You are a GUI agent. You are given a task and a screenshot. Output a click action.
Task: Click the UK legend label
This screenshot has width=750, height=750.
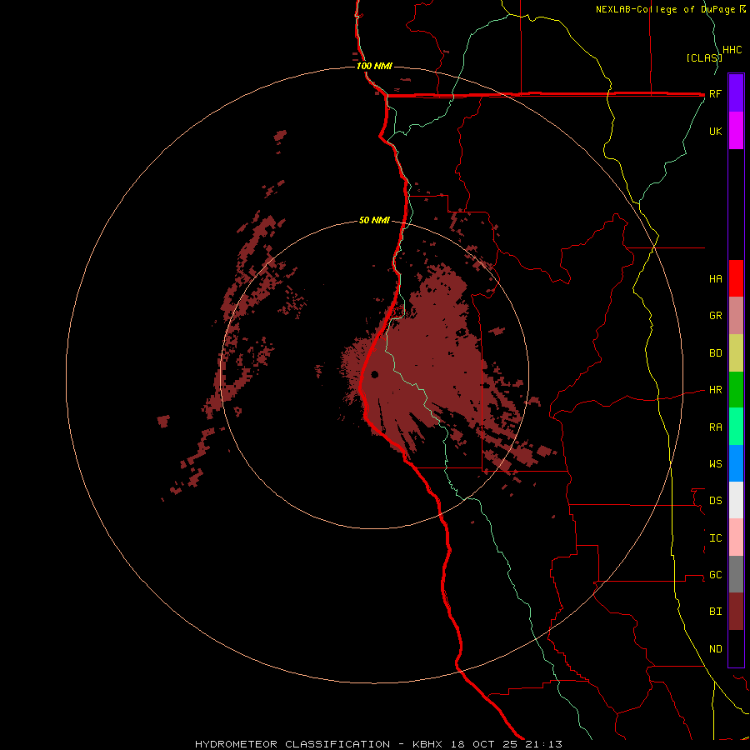(715, 131)
